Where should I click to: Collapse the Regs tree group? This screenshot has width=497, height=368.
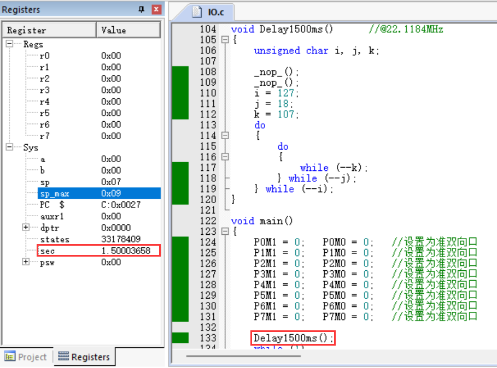coord(10,44)
